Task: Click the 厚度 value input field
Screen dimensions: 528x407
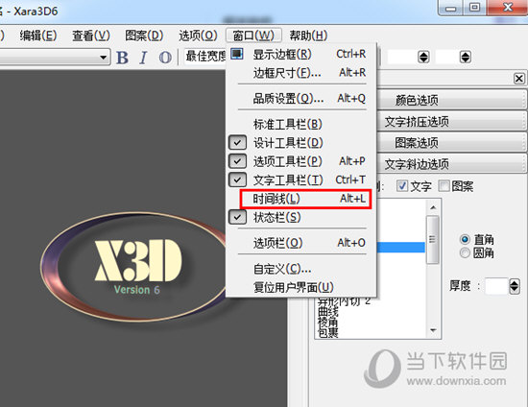Action: pos(496,286)
